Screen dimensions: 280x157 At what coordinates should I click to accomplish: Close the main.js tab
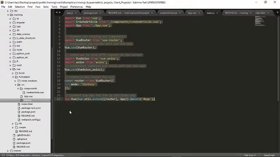click(x=217, y=13)
